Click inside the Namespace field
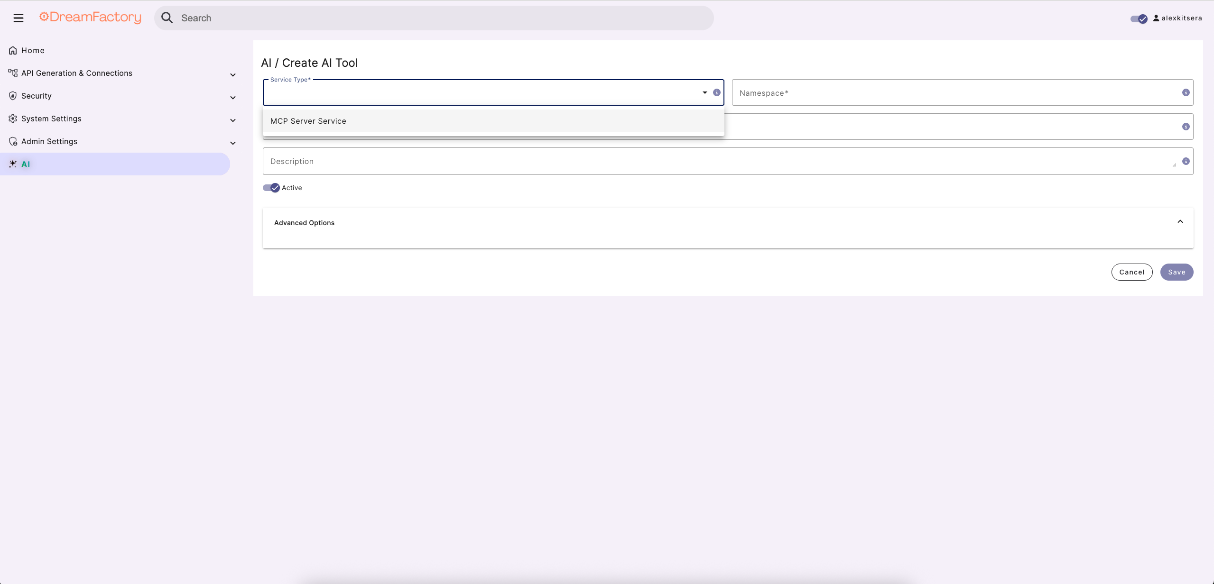 click(901, 92)
